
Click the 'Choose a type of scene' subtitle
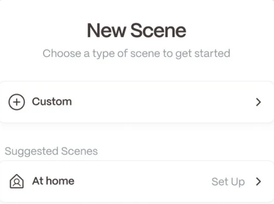click(x=137, y=53)
